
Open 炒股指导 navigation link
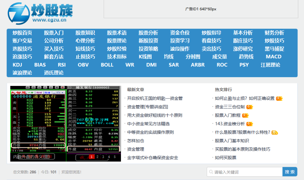[211, 33]
